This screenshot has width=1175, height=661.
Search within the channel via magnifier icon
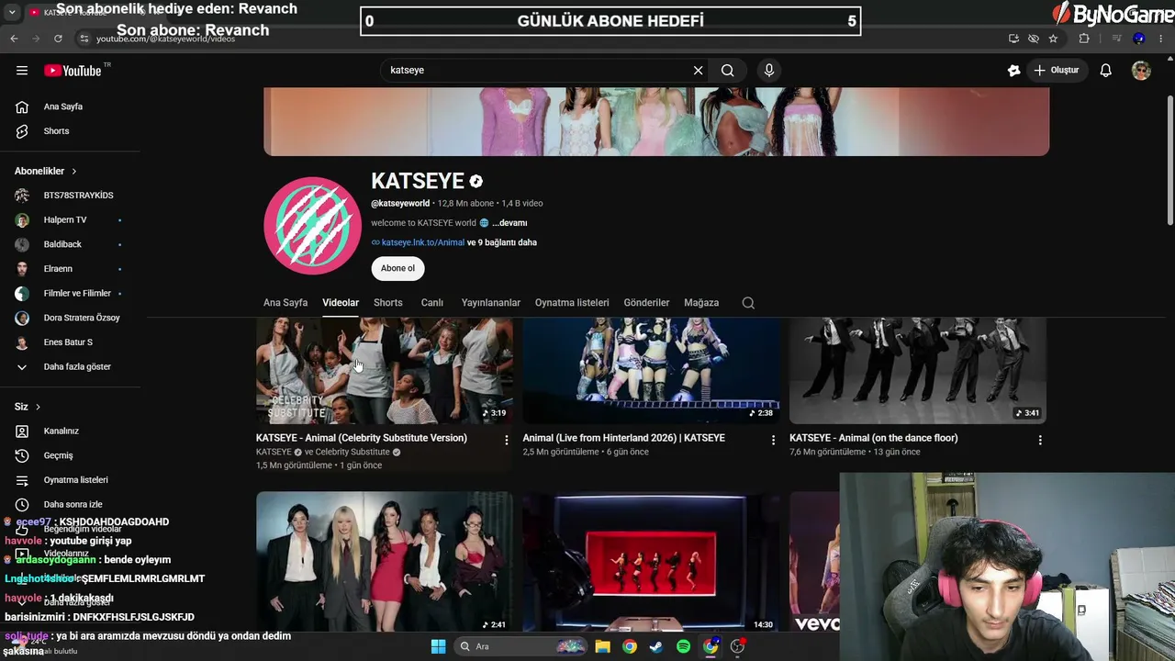(x=748, y=303)
